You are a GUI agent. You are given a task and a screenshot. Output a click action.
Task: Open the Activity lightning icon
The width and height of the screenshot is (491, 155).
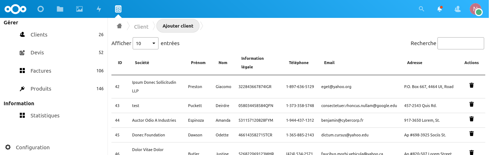(x=99, y=9)
